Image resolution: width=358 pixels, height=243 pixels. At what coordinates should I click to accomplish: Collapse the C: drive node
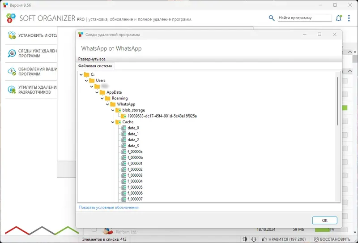tap(81, 74)
